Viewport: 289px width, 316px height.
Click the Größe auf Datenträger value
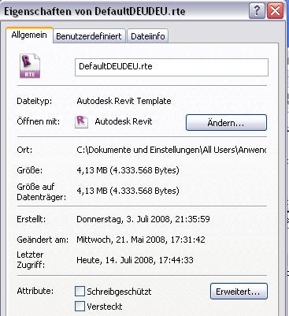tap(128, 191)
